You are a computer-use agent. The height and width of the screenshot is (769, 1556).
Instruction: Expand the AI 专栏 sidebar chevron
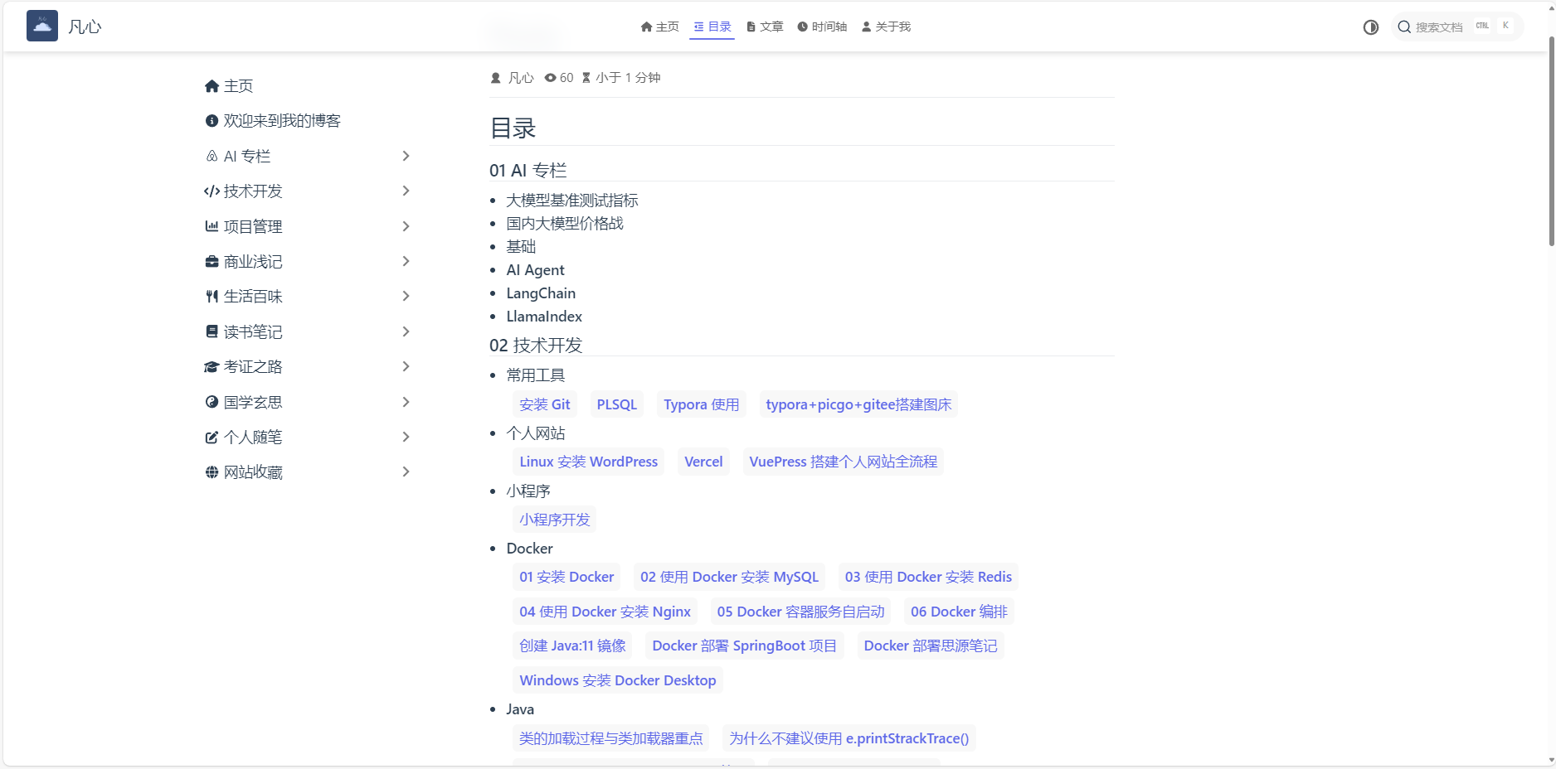pos(406,156)
